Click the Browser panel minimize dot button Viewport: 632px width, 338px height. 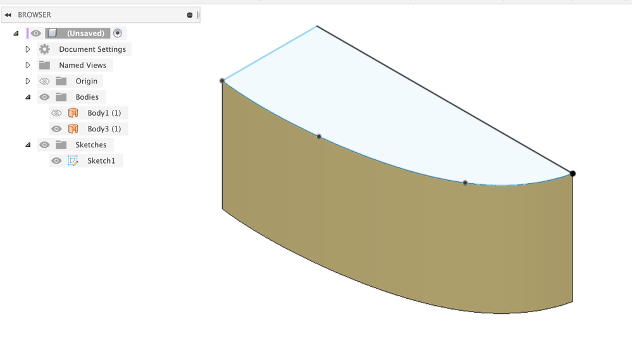[189, 15]
